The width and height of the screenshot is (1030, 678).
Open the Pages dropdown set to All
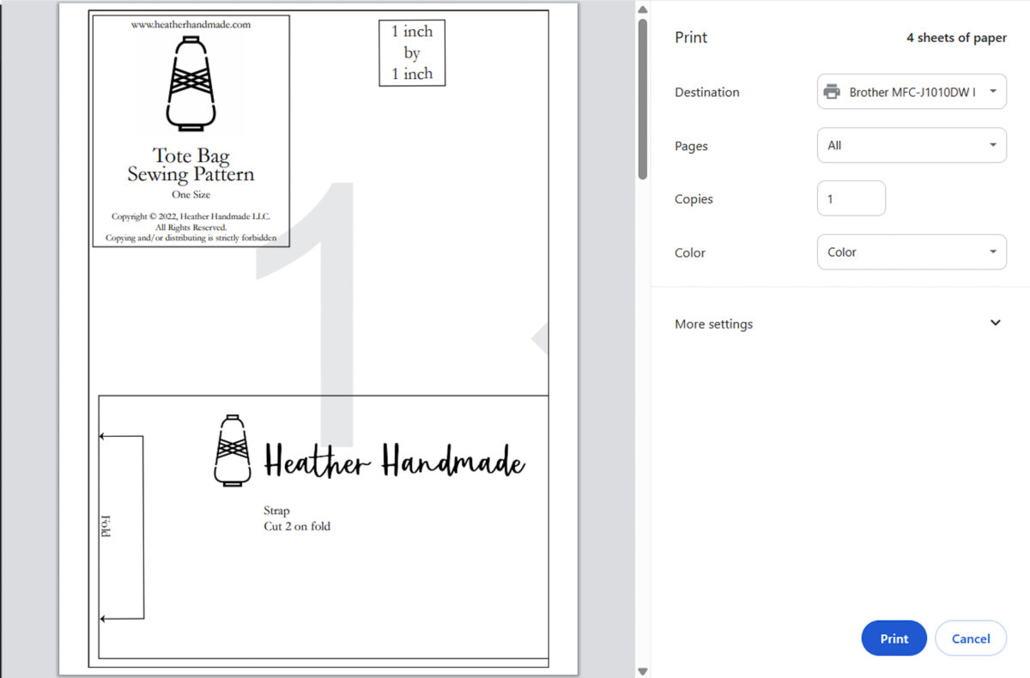click(x=912, y=145)
